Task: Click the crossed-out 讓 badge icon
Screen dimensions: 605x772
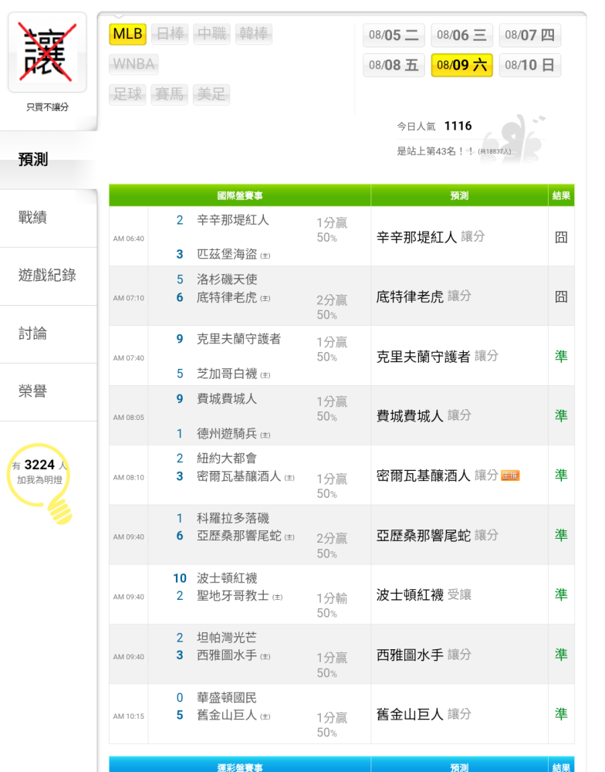Action: [x=47, y=52]
